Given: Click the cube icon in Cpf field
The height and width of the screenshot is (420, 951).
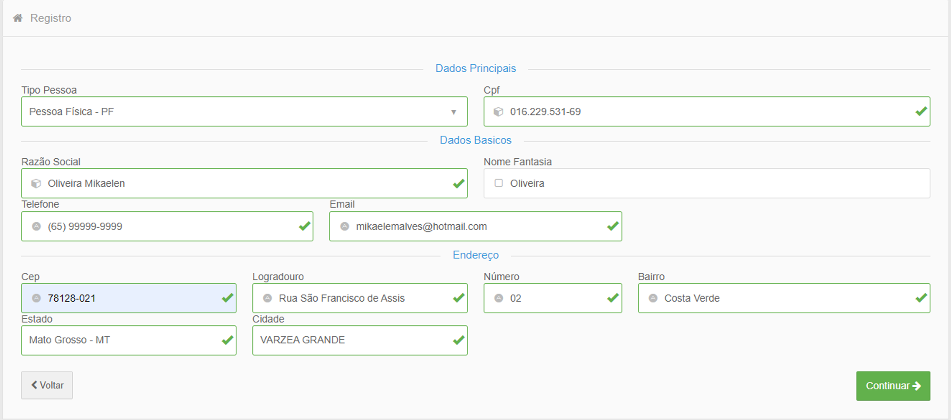Looking at the screenshot, I should point(498,112).
